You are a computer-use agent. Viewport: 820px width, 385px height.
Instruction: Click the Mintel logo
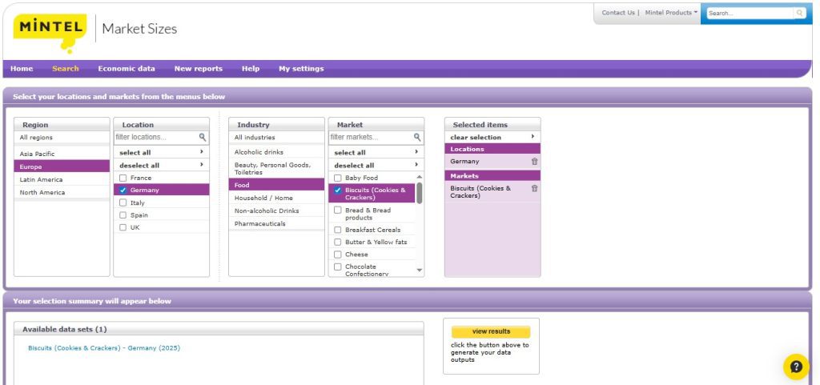pos(50,33)
